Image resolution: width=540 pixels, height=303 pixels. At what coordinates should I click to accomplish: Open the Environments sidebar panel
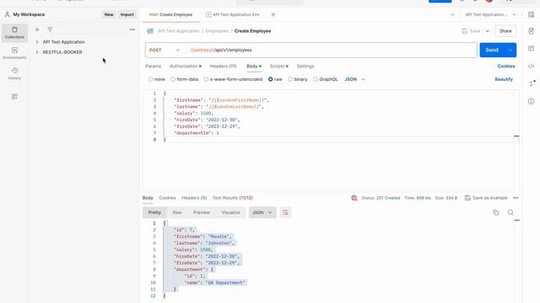click(x=14, y=53)
